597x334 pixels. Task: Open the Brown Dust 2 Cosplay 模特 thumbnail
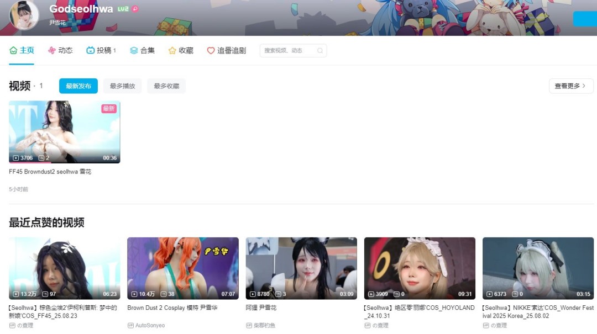pos(182,267)
